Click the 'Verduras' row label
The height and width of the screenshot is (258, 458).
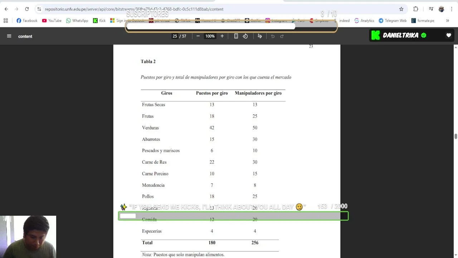(150, 128)
